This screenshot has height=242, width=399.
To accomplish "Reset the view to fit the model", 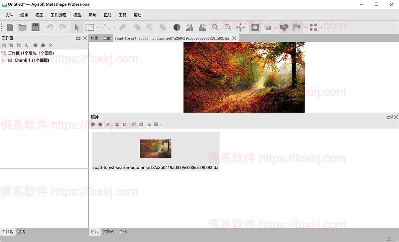I will click(240, 27).
